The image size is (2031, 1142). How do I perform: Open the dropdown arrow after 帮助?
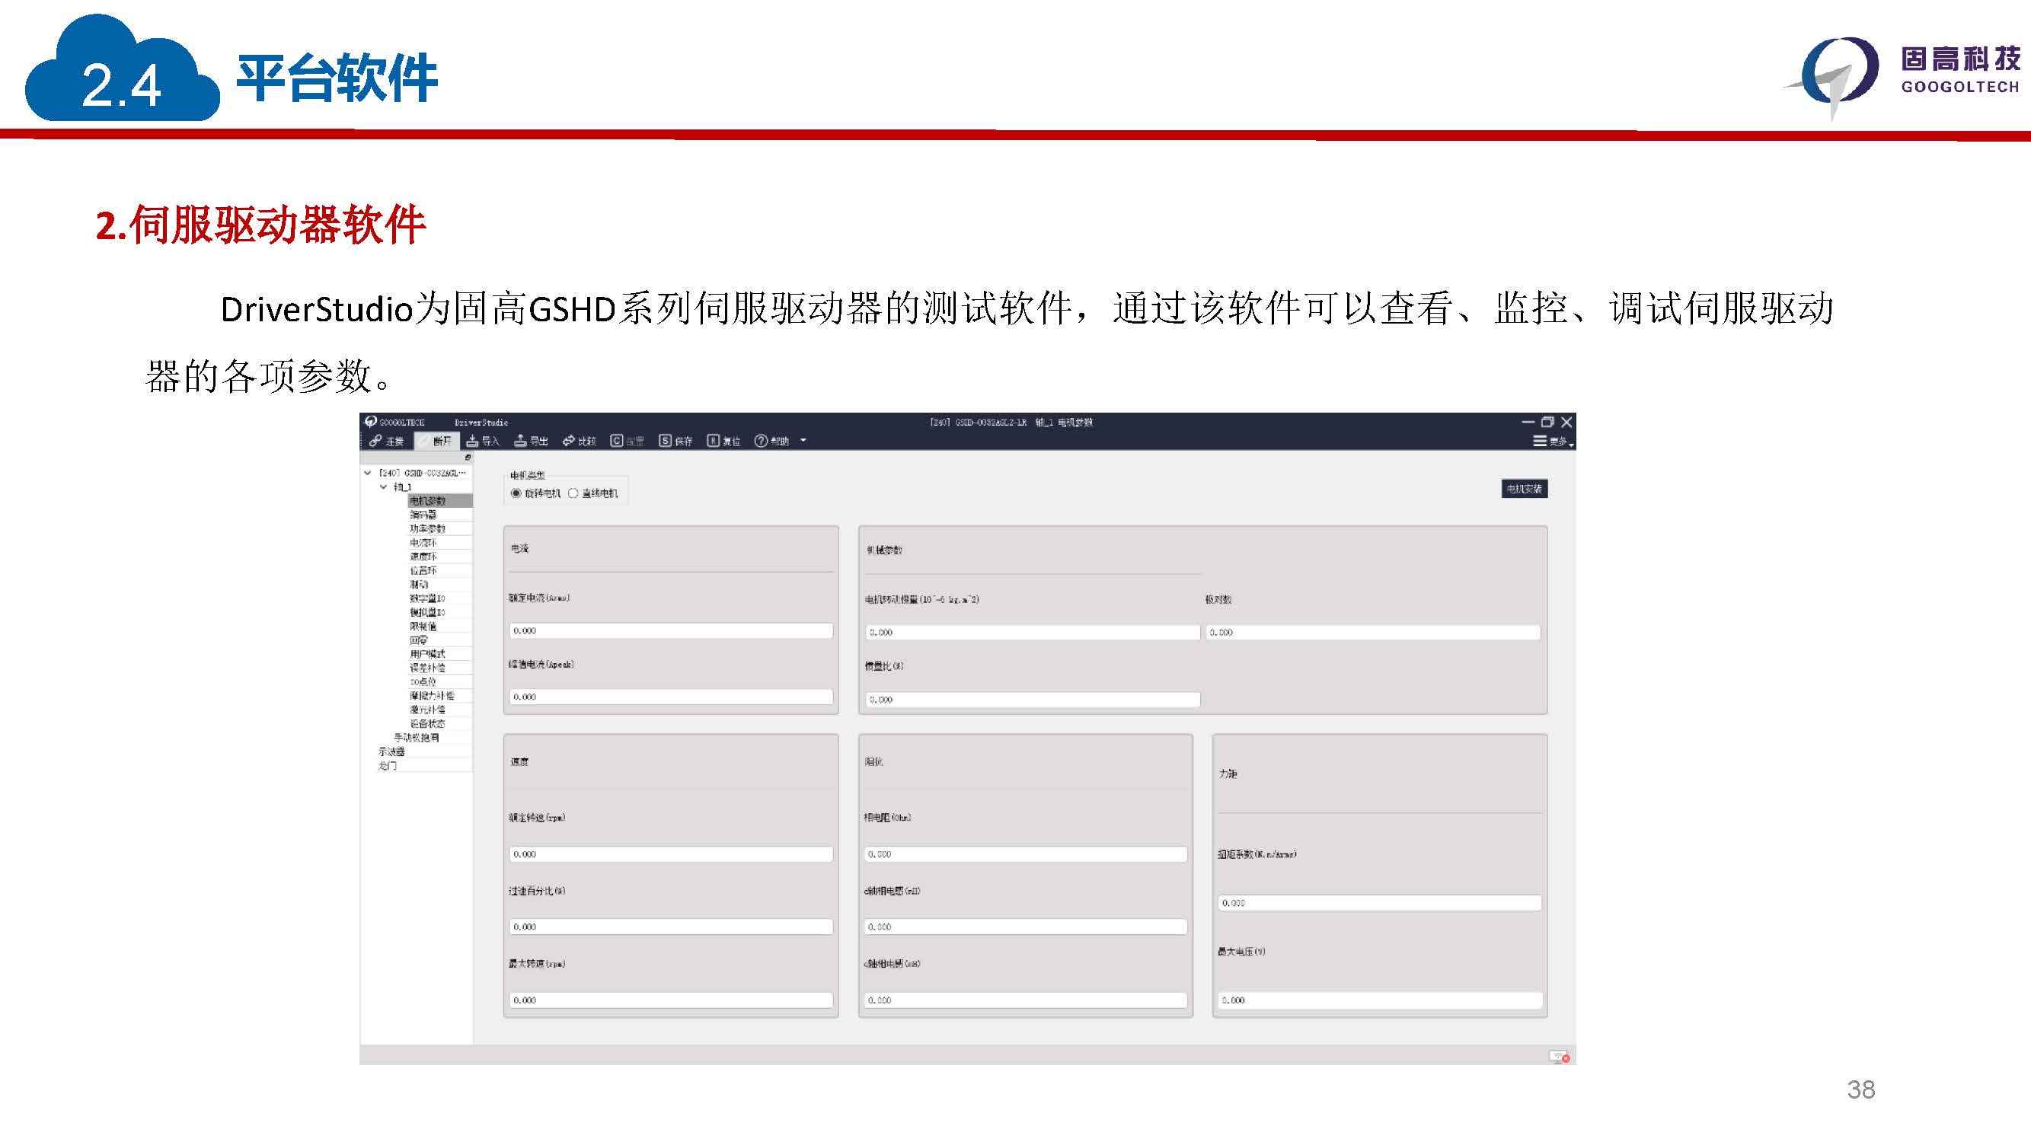click(x=803, y=441)
